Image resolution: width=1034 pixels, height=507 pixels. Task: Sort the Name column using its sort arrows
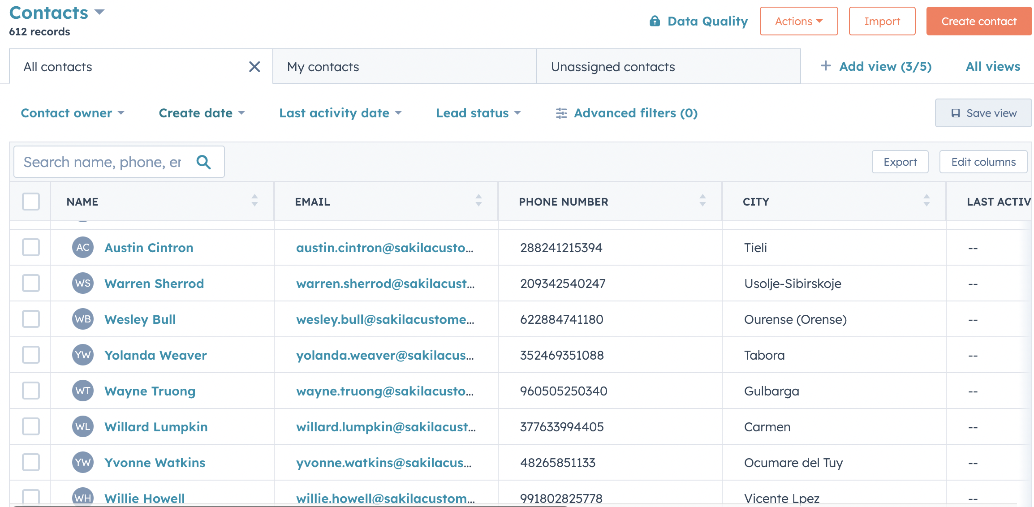click(254, 202)
